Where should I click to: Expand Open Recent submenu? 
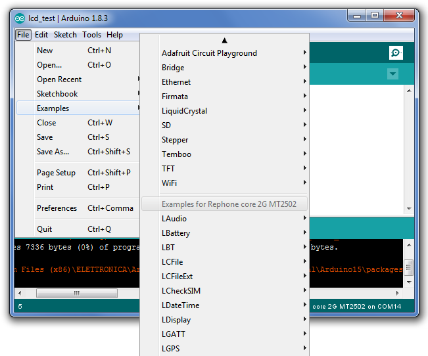click(x=78, y=79)
